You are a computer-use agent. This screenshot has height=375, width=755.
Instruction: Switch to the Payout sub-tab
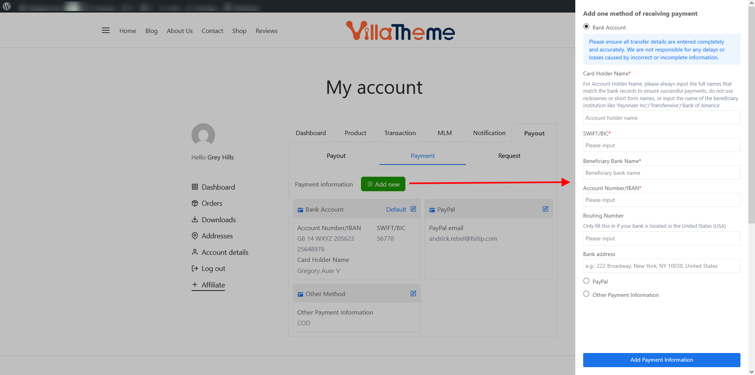[x=336, y=155]
